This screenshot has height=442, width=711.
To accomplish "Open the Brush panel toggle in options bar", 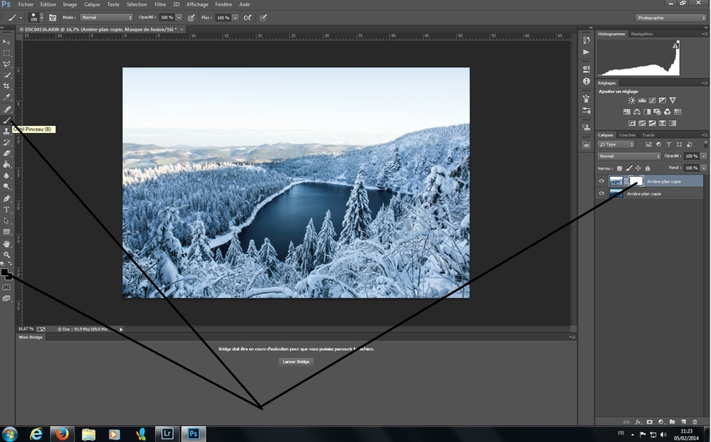I will [x=53, y=18].
